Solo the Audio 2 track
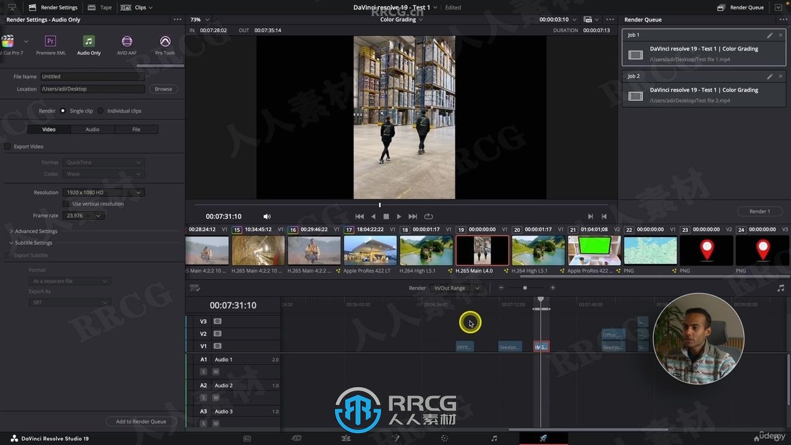 coord(203,397)
